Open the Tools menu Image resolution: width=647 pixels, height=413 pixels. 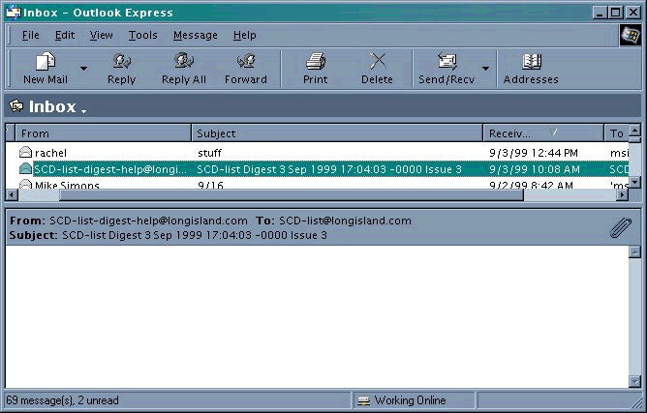coord(142,35)
